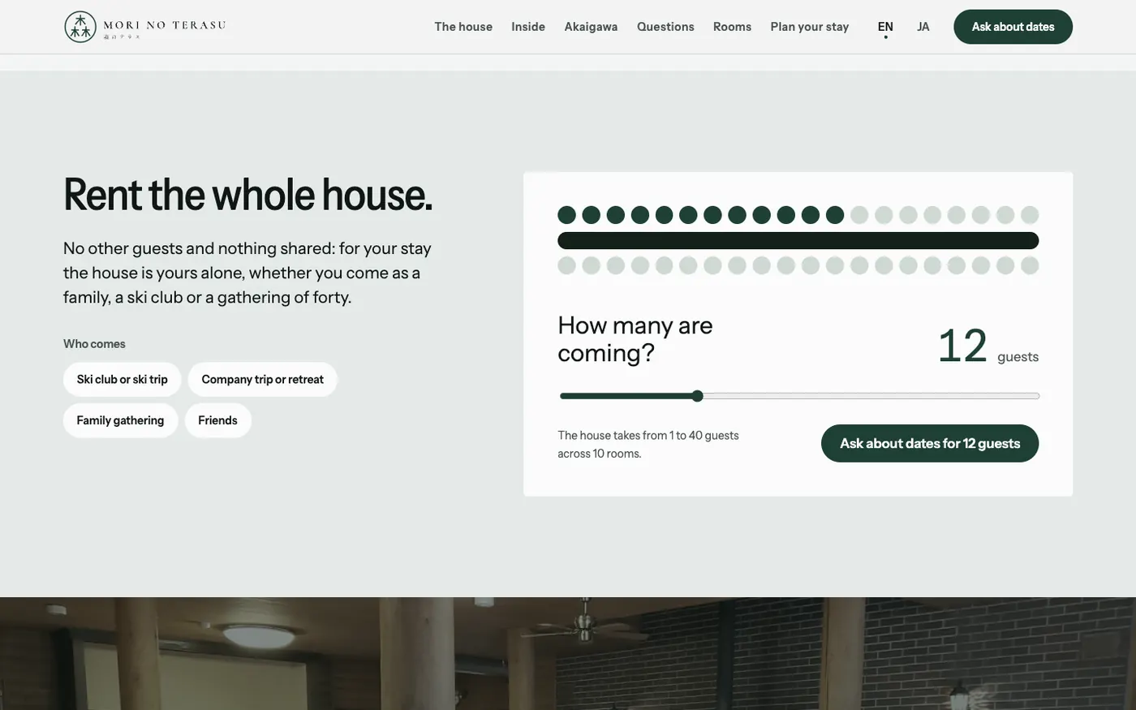This screenshot has width=1136, height=710.
Task: Select the Family gathering chip
Action: (x=120, y=420)
